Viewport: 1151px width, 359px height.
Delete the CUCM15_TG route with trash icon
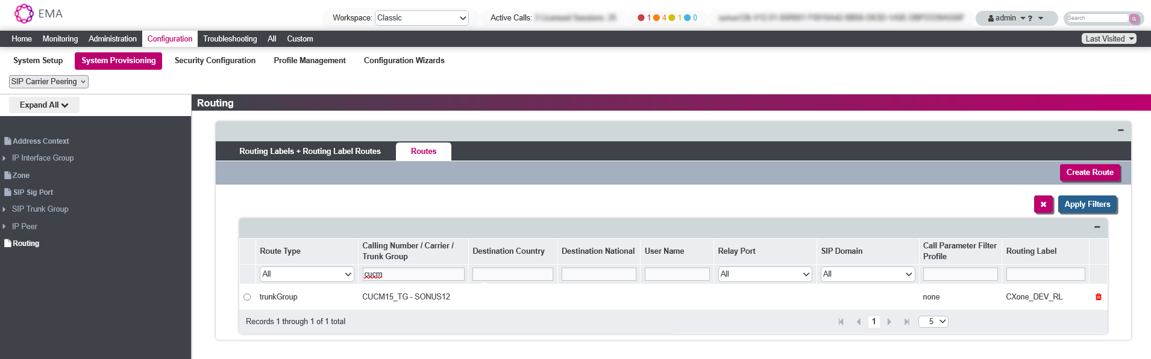(x=1098, y=297)
